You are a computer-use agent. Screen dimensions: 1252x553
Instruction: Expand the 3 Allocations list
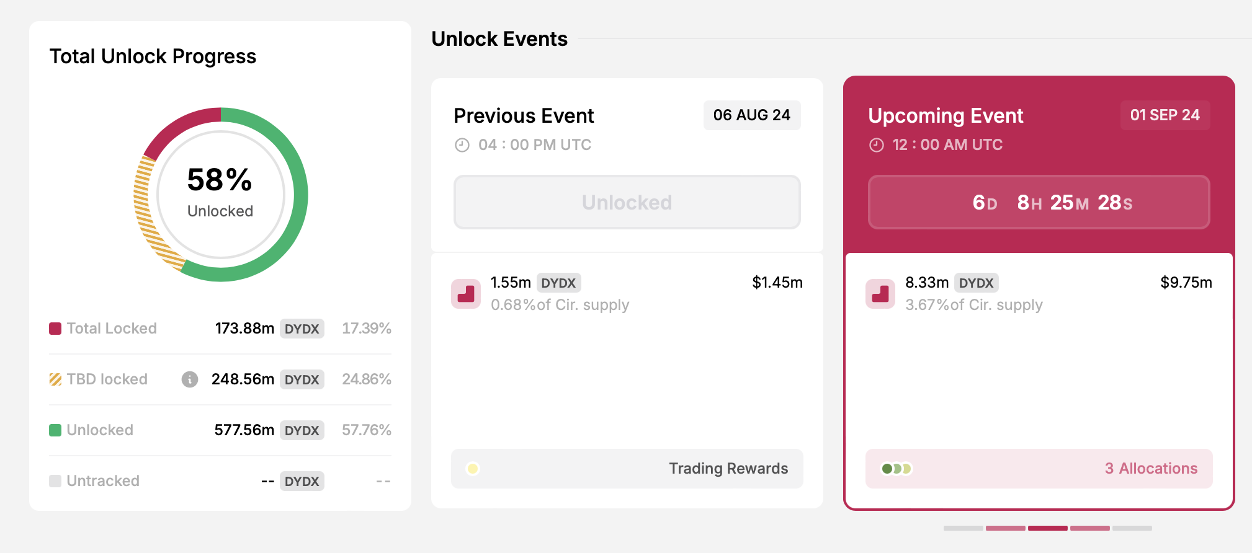[1151, 469]
